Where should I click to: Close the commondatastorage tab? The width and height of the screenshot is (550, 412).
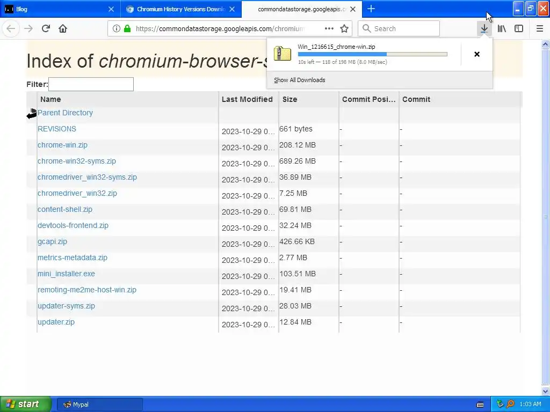[353, 9]
